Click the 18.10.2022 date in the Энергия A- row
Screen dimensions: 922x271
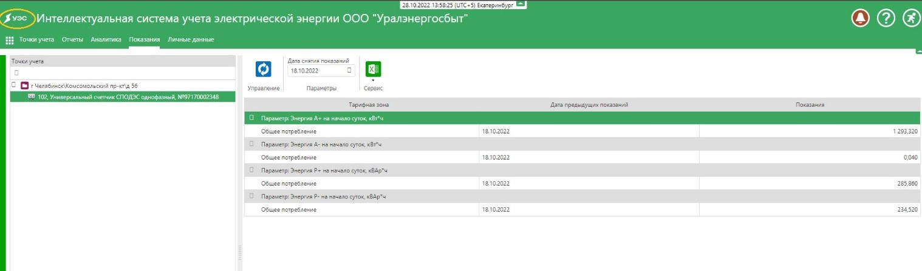(496, 158)
